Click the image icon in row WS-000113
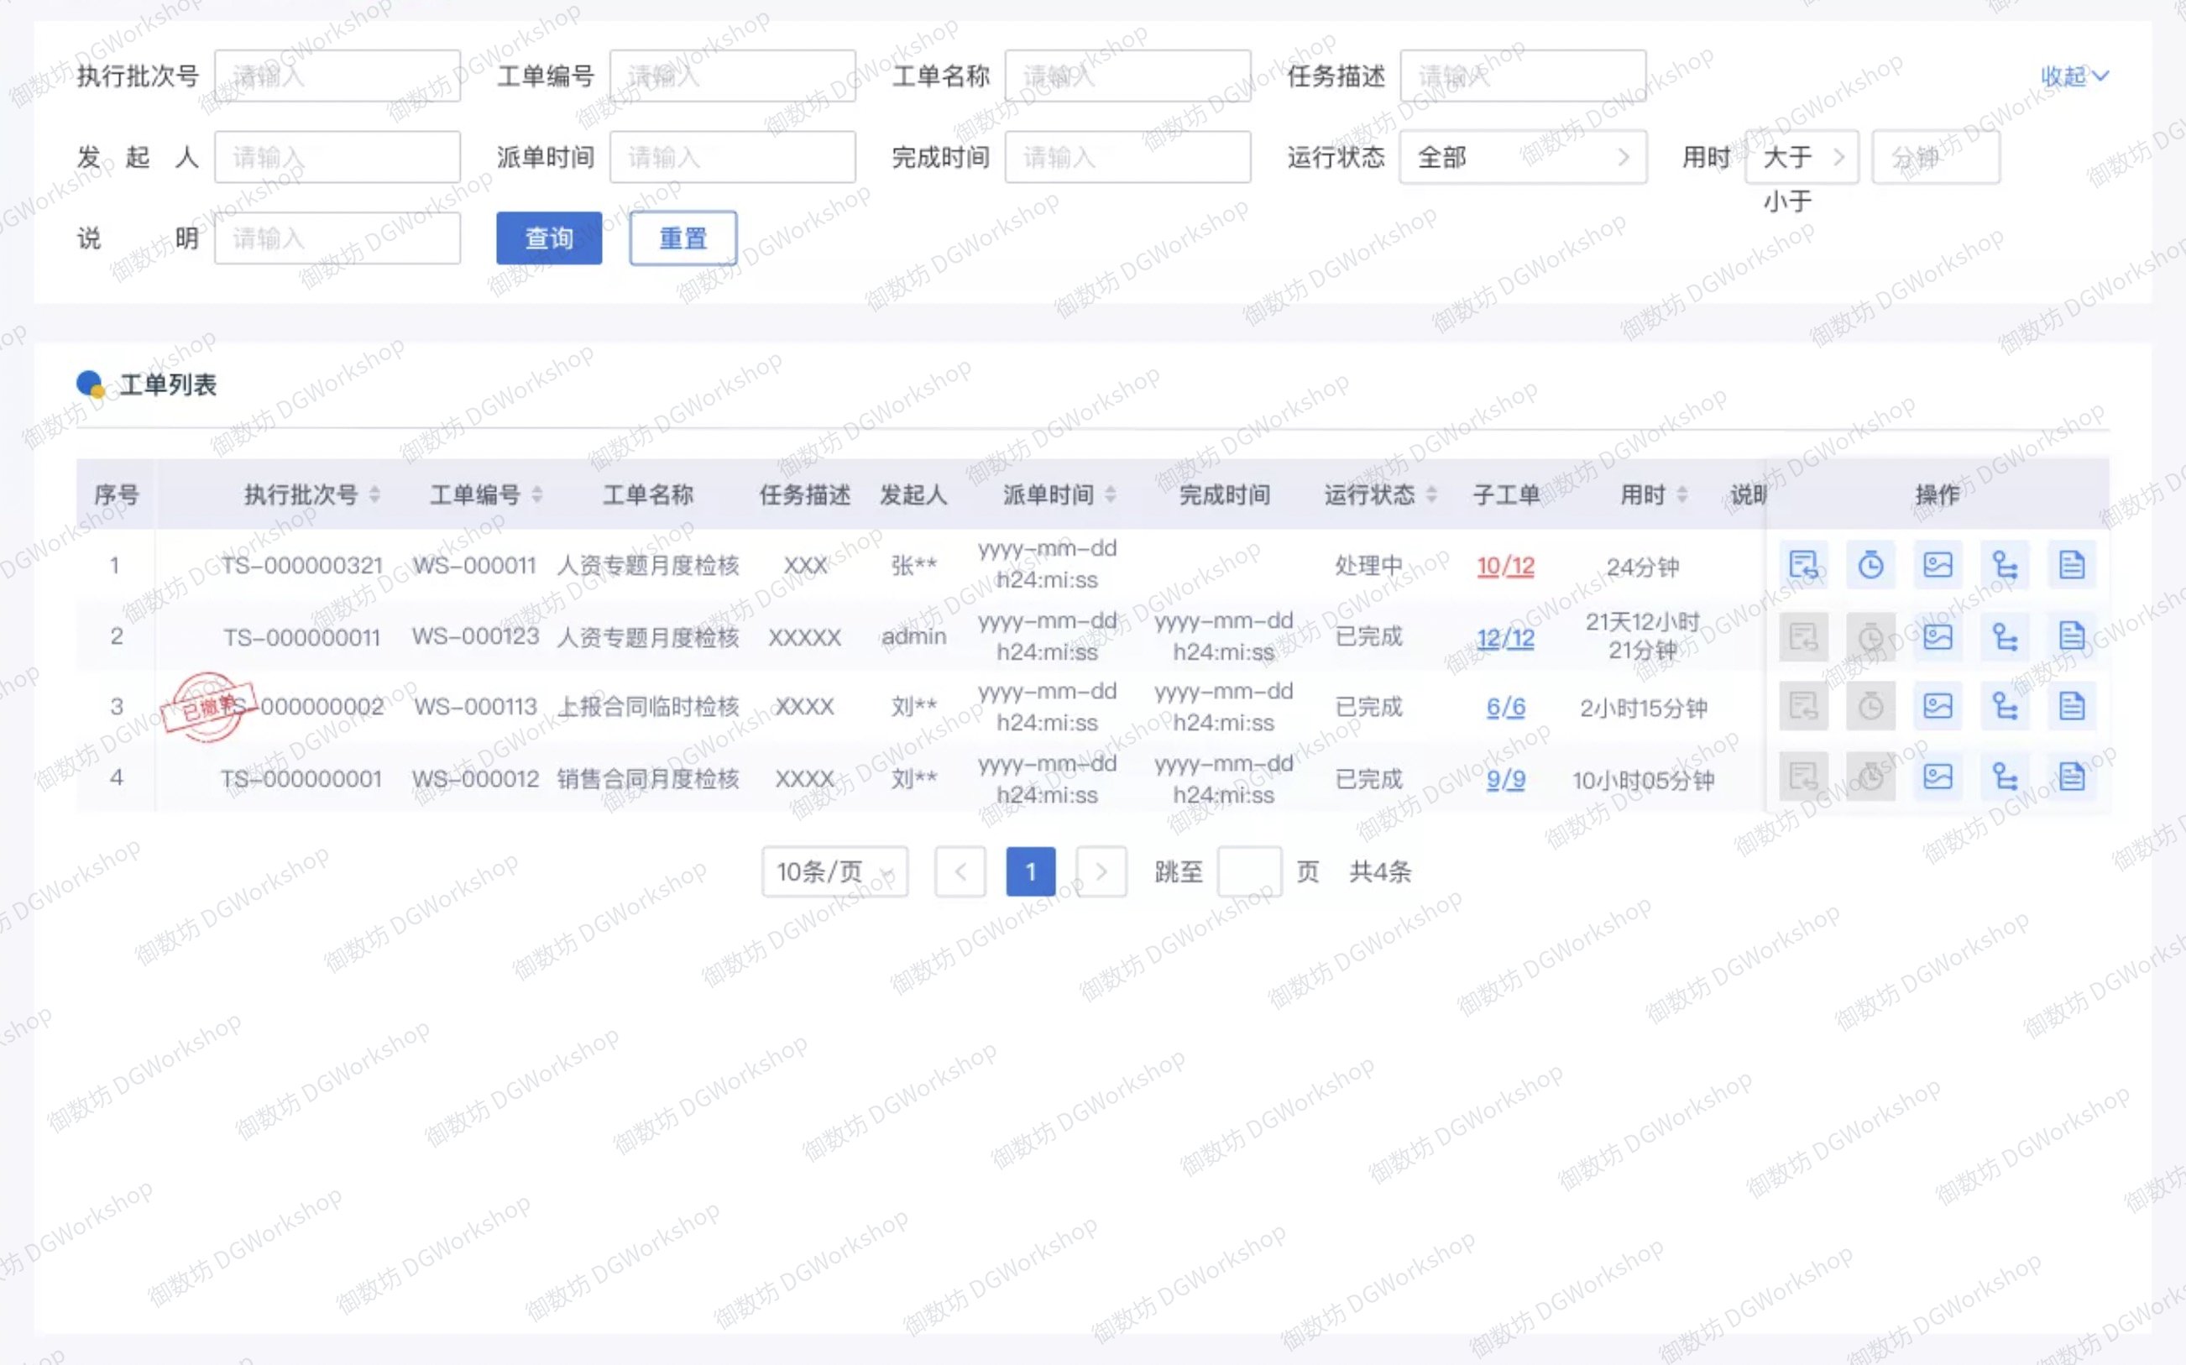Screen dimensions: 2186x1365 pos(1937,706)
